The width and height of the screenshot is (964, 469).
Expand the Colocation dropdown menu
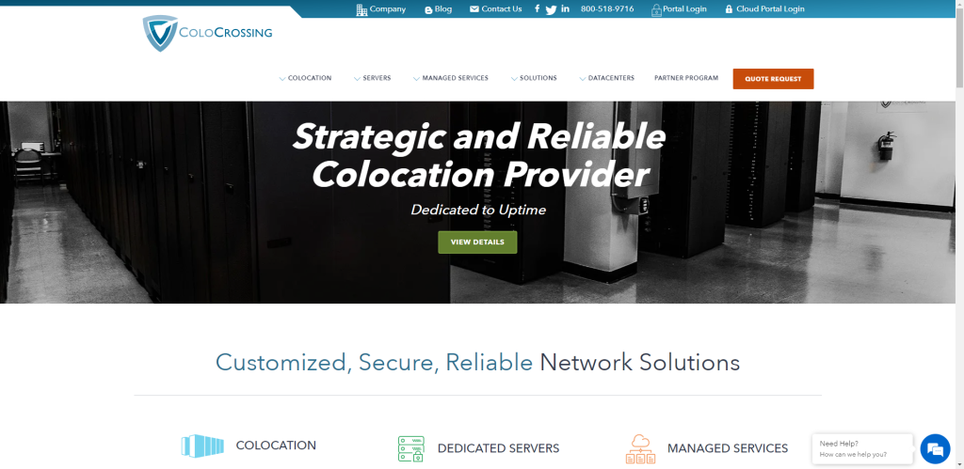tap(305, 78)
